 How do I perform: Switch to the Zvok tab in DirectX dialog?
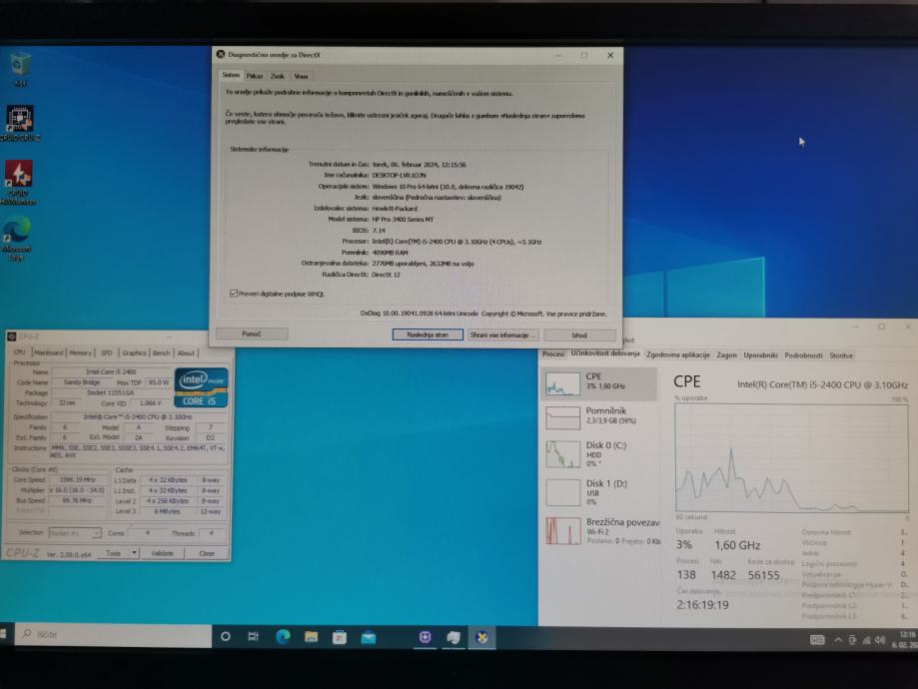[278, 76]
